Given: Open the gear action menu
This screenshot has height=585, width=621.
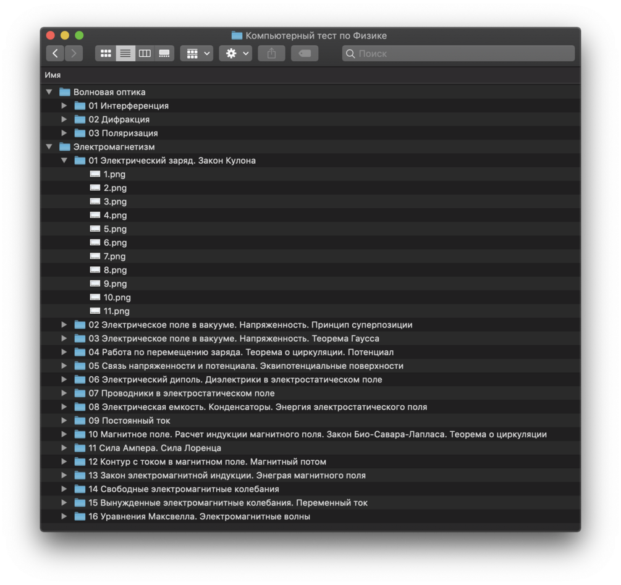Looking at the screenshot, I should [235, 53].
